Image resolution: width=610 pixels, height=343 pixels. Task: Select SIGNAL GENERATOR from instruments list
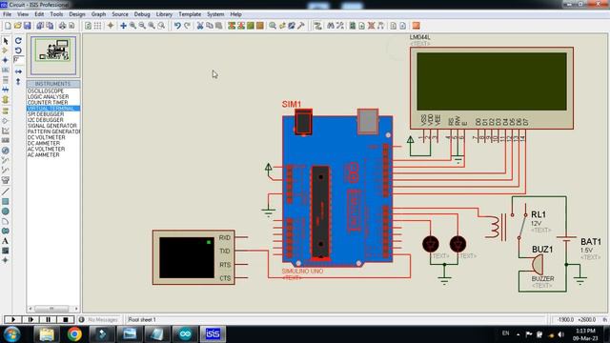pyautogui.click(x=53, y=126)
